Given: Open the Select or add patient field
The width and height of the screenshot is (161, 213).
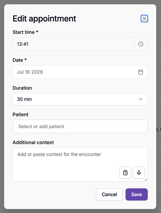Looking at the screenshot, I should click(80, 126).
